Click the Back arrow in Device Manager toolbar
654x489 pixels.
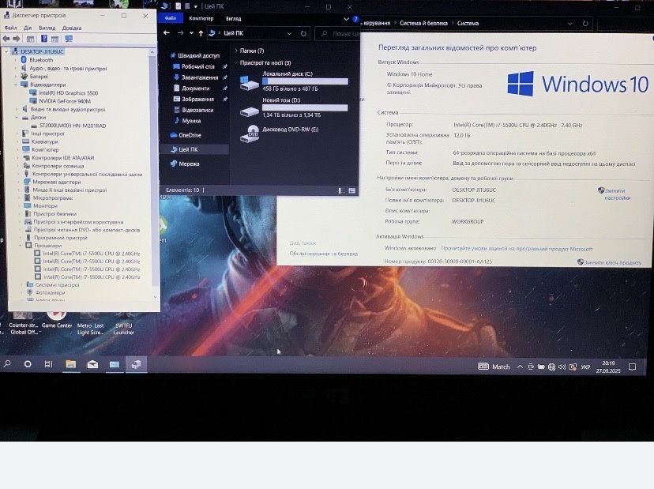6,39
